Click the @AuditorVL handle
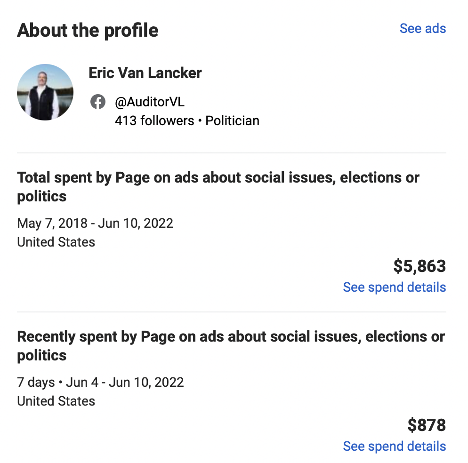468x463 pixels. click(x=150, y=102)
